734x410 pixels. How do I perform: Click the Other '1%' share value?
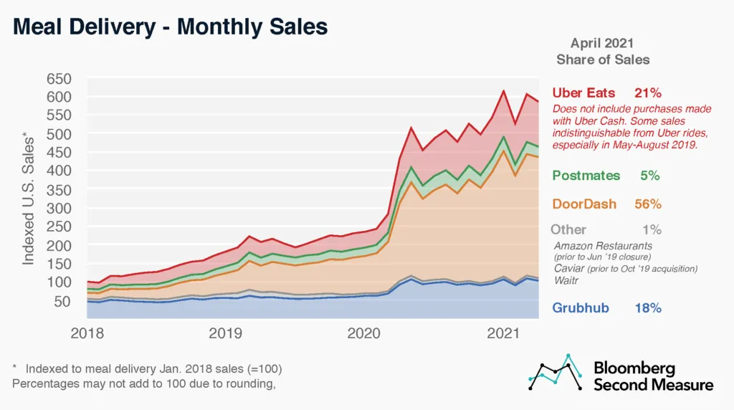[652, 229]
